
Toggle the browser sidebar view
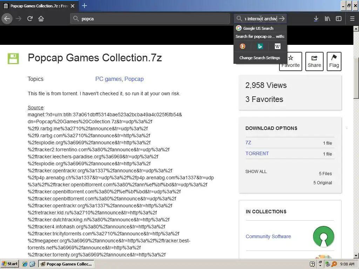(339, 19)
